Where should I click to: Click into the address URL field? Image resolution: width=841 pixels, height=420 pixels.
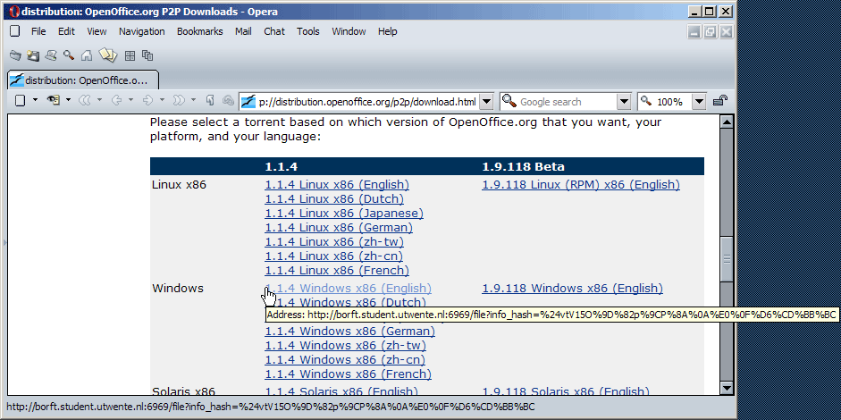[368, 101]
